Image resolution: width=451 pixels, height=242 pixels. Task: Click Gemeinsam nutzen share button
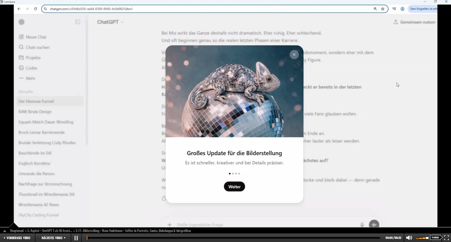[x=414, y=22]
